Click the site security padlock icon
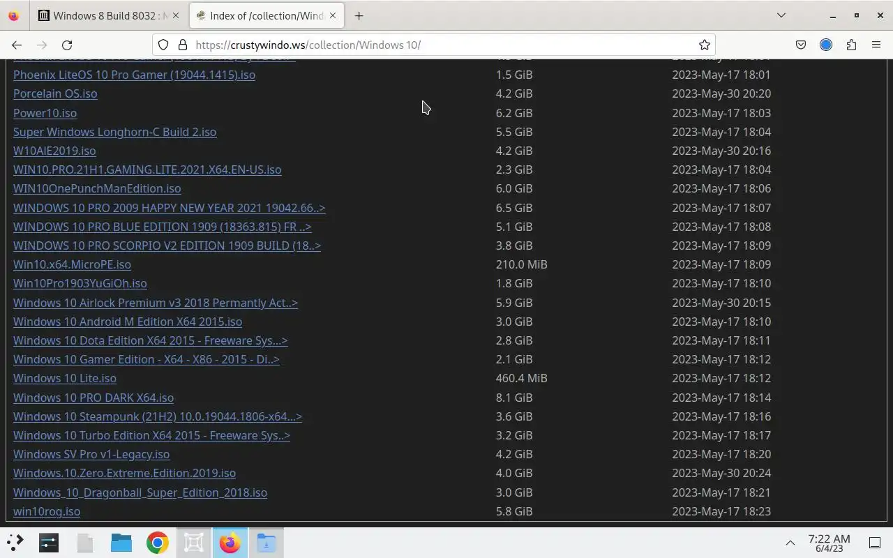This screenshot has width=893, height=558. point(183,45)
